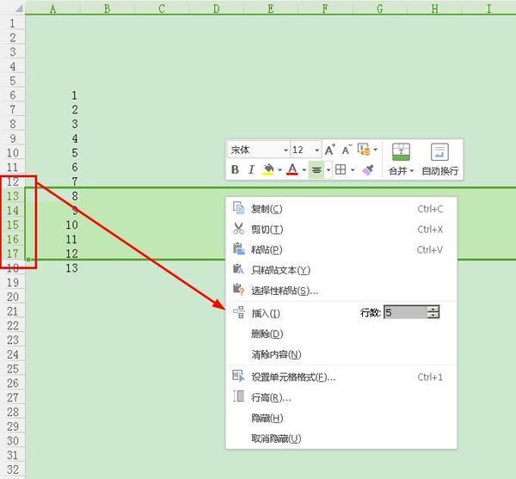Choose 行高(R)... menu entry
This screenshot has height=479, width=516.
(x=341, y=397)
